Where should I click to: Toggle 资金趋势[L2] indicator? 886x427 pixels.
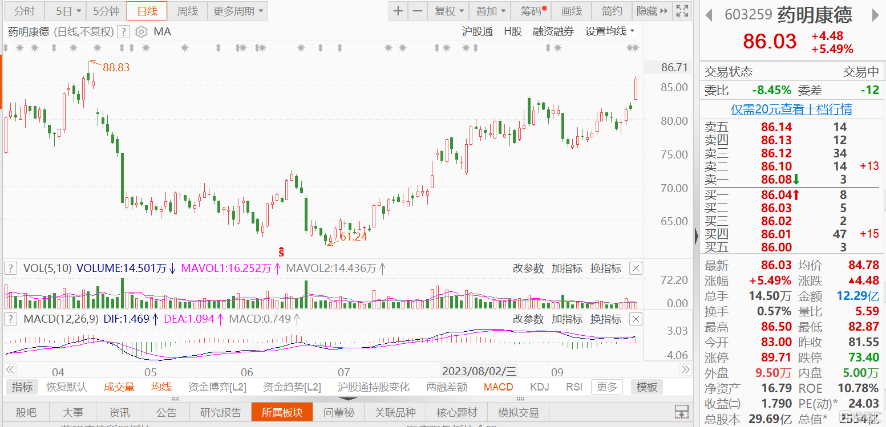[x=292, y=387]
